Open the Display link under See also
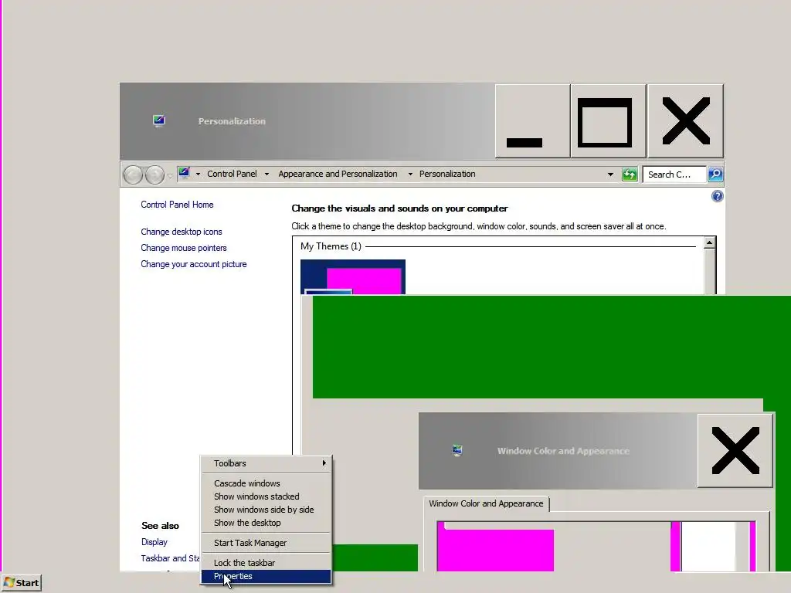 tap(154, 541)
